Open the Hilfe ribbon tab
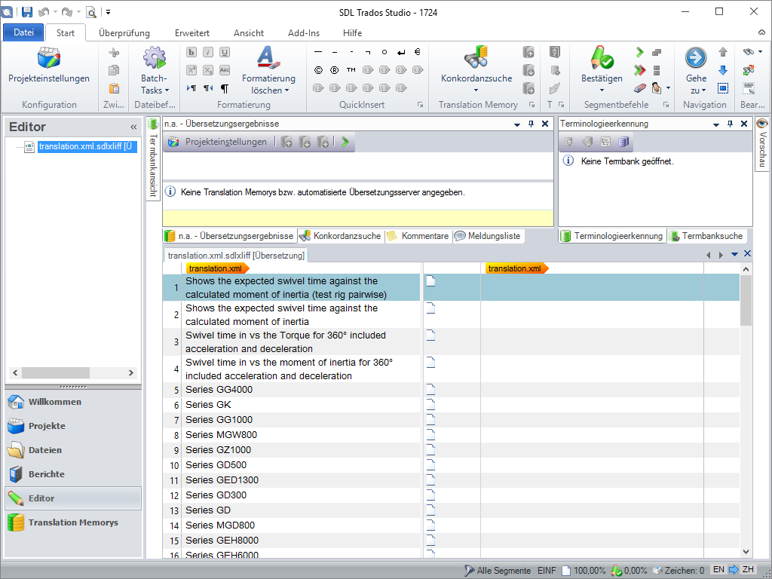The image size is (772, 579). (x=353, y=33)
